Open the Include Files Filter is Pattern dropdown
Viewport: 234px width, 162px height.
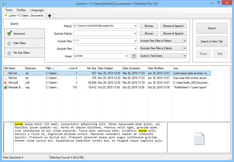pyautogui.click(x=184, y=41)
